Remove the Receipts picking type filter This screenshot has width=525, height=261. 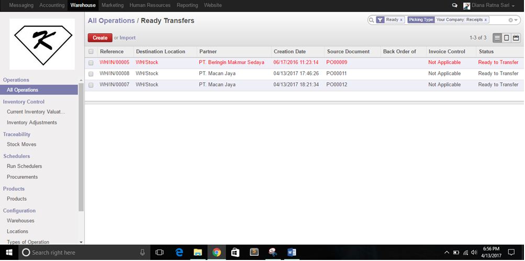pyautogui.click(x=486, y=20)
